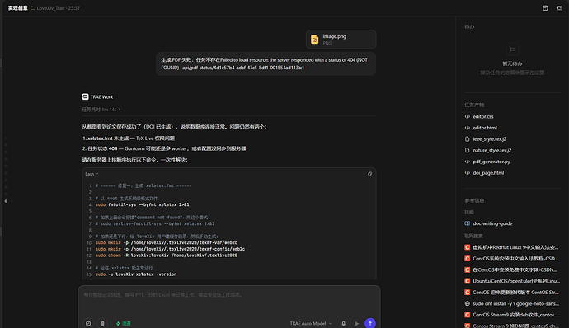
Task: Open sudo dnf install google-noto-sans result
Action: [x=515, y=303]
